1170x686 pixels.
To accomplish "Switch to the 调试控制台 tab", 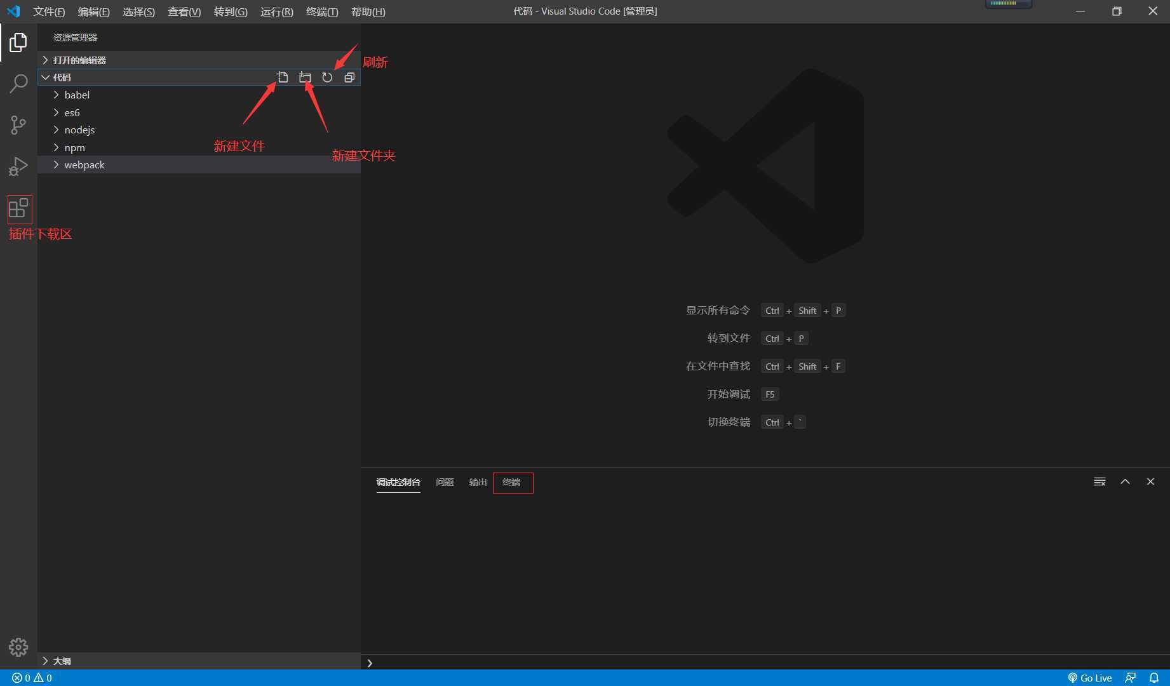I will point(398,482).
